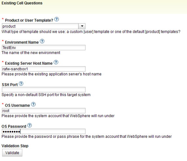View help for OS Username
Image resolution: width=187 pixels, height=161 pixels.
point(33,104)
